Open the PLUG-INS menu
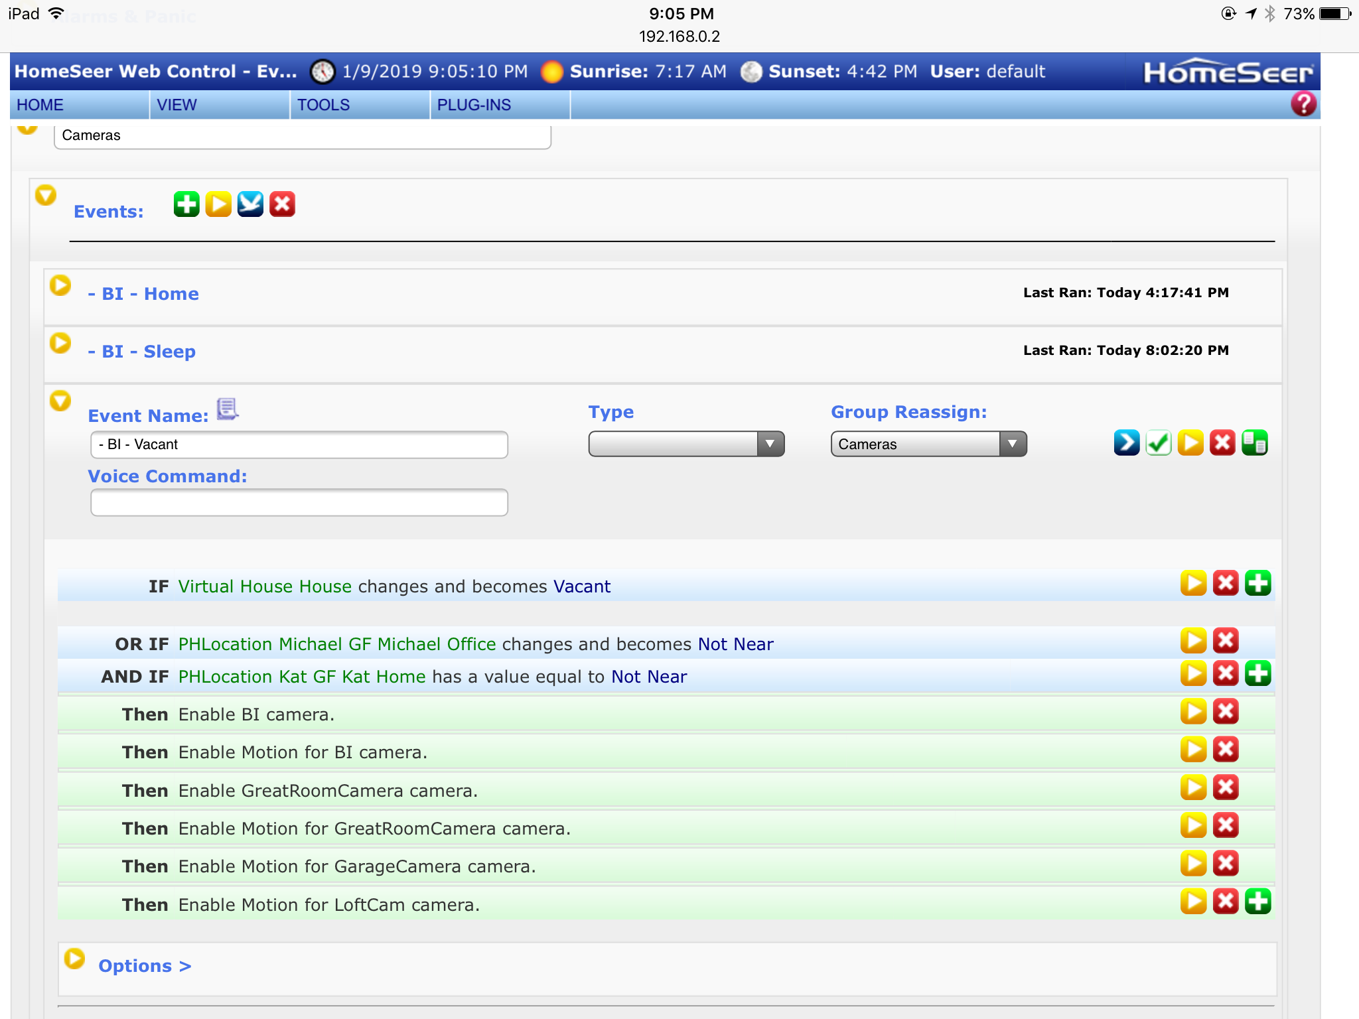This screenshot has height=1019, width=1359. [x=500, y=105]
